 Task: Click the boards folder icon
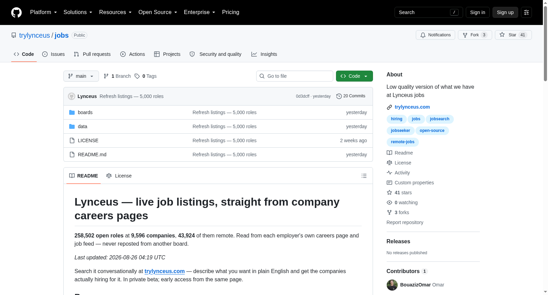pos(72,112)
